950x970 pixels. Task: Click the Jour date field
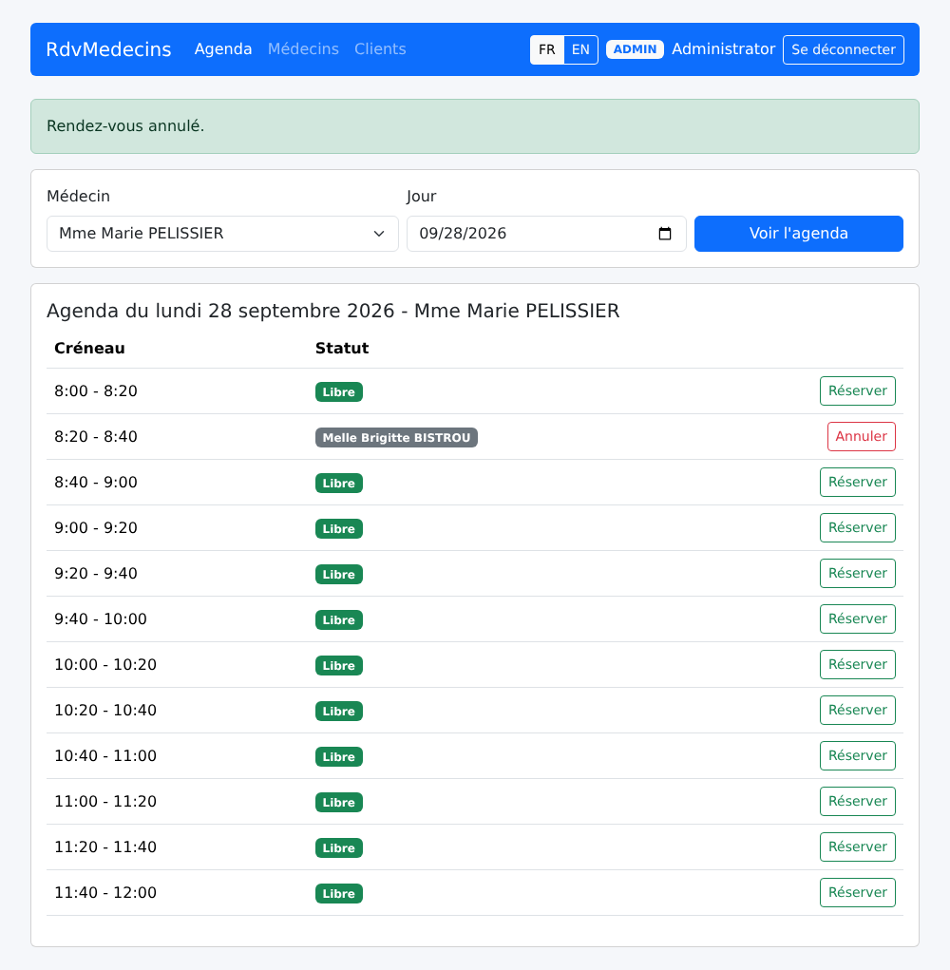click(x=547, y=234)
